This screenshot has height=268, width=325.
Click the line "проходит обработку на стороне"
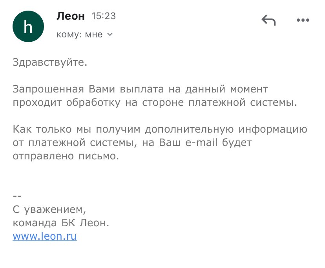click(x=155, y=103)
